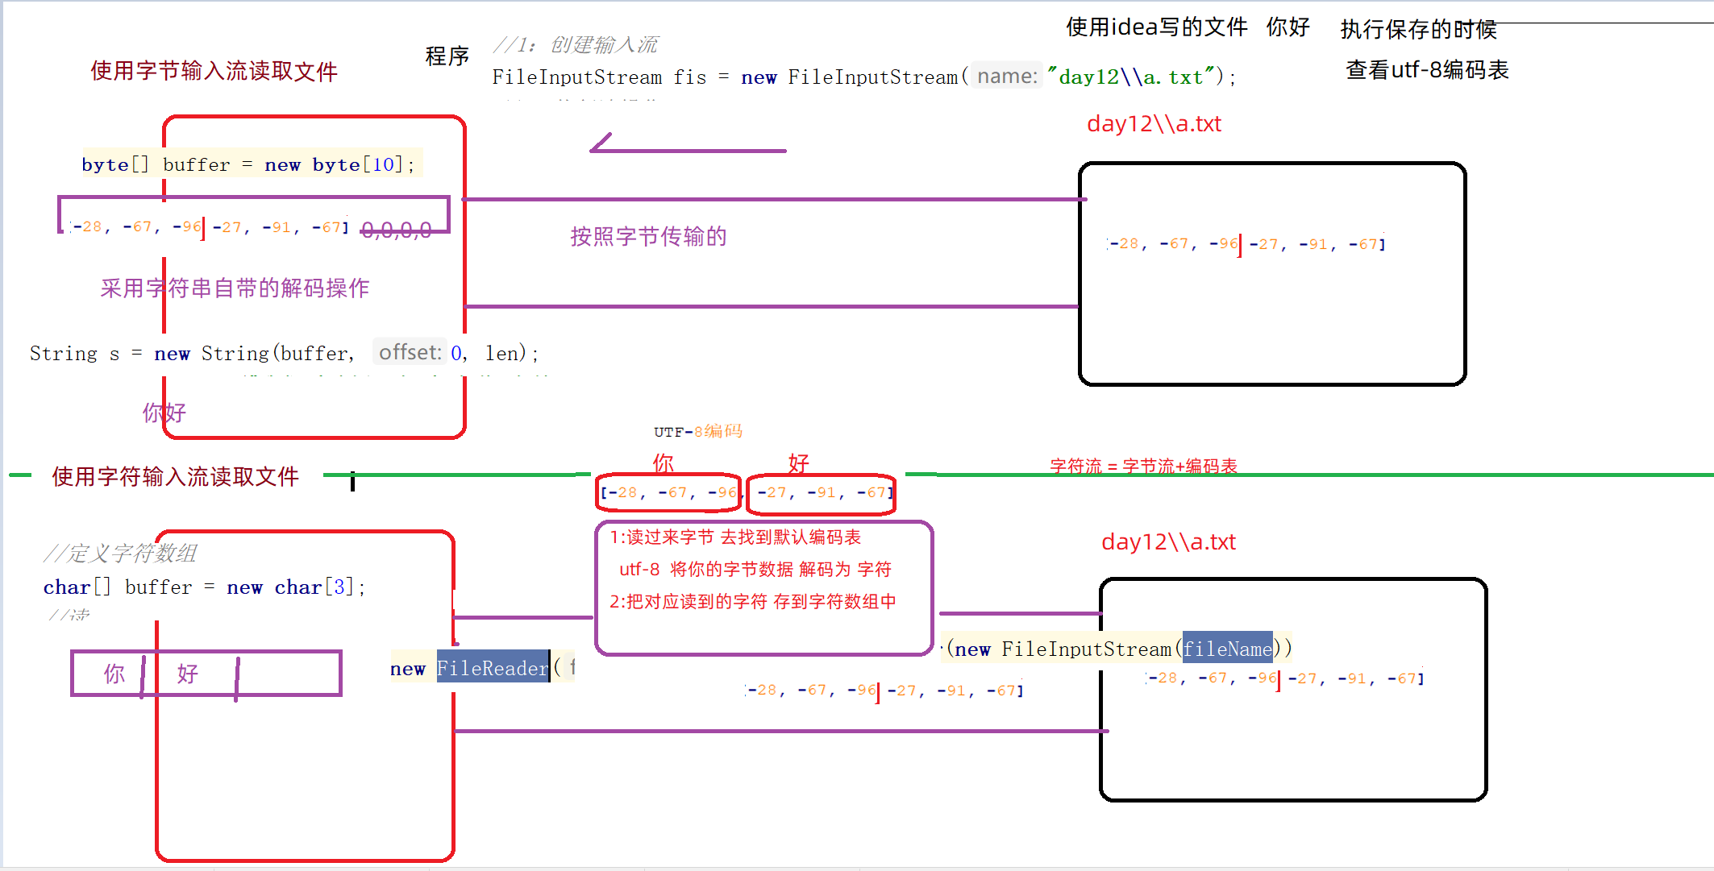Screen dimensions: 1714x871
Task: Click the label "程序"
Action: [447, 56]
